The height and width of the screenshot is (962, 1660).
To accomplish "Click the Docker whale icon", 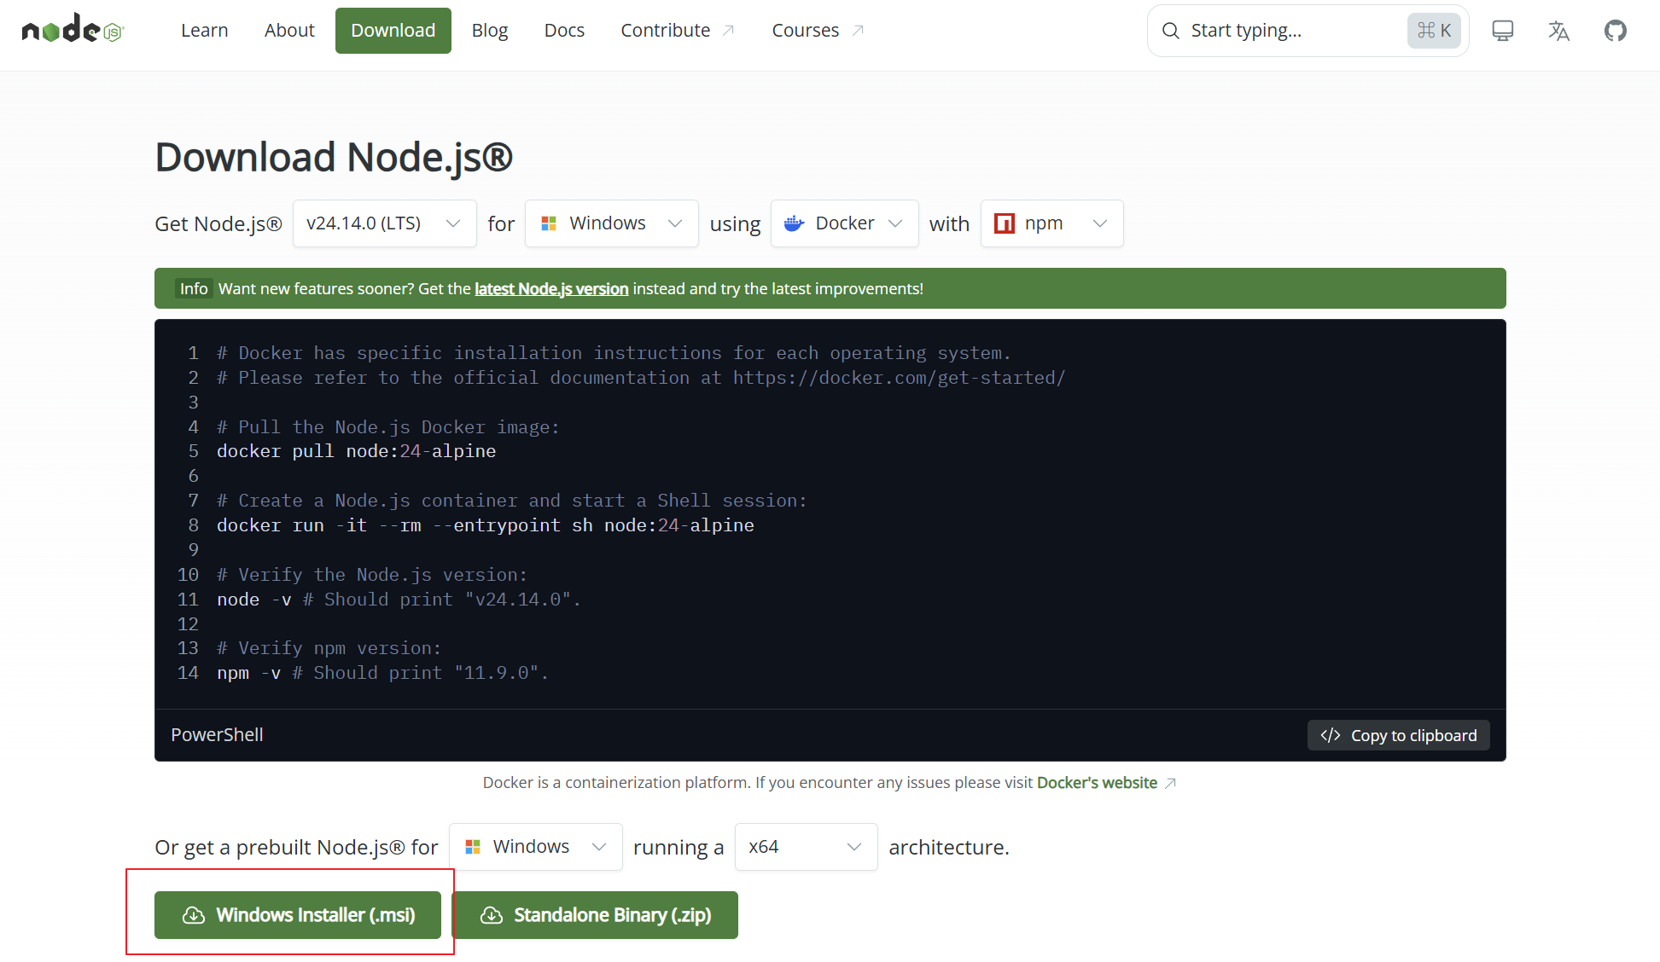I will click(x=794, y=223).
